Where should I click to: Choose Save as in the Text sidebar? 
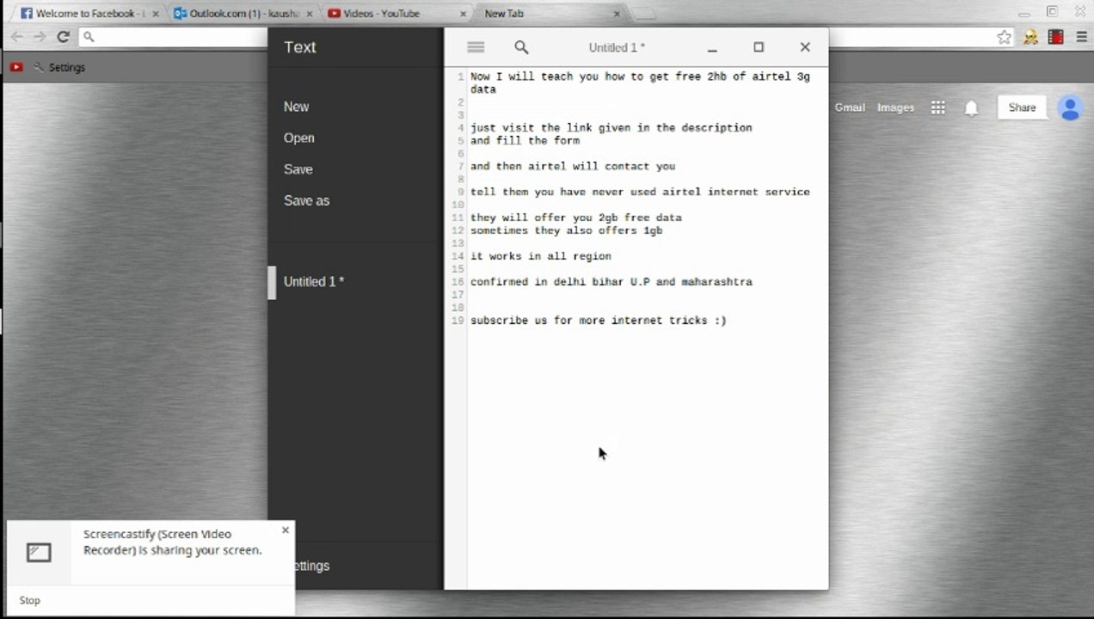point(307,200)
